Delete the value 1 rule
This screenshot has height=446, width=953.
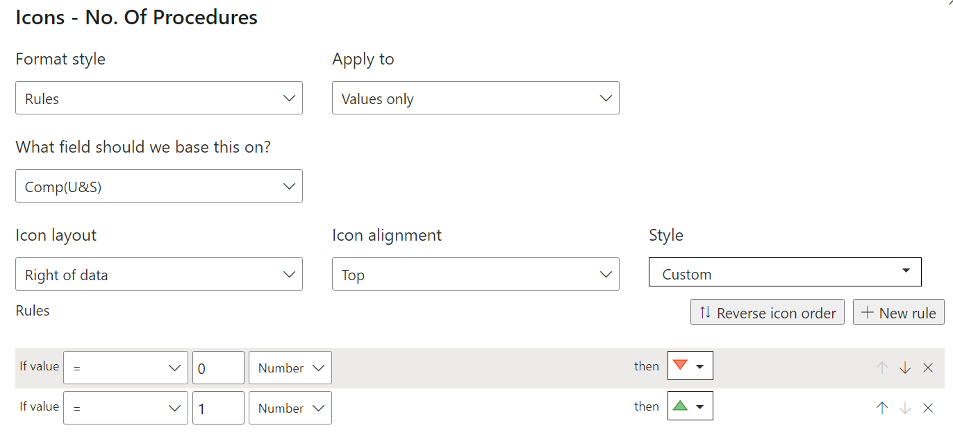pyautogui.click(x=928, y=408)
